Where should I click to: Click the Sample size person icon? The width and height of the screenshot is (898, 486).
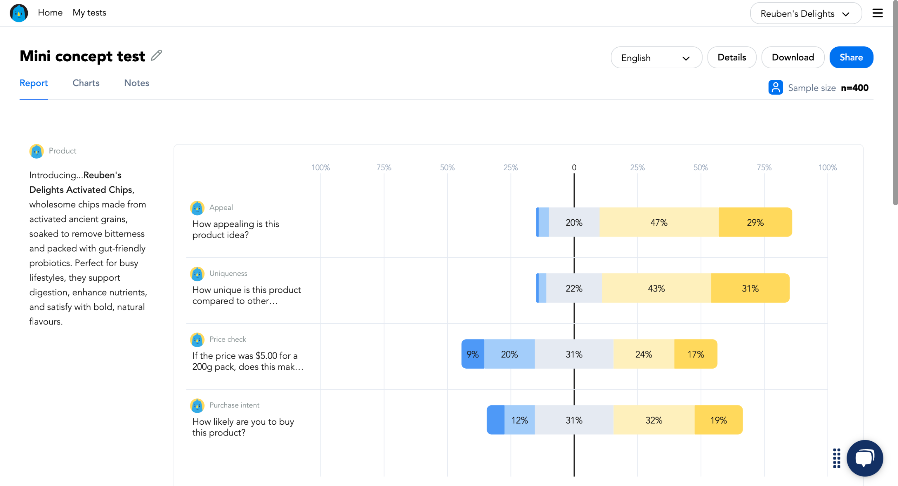tap(775, 87)
